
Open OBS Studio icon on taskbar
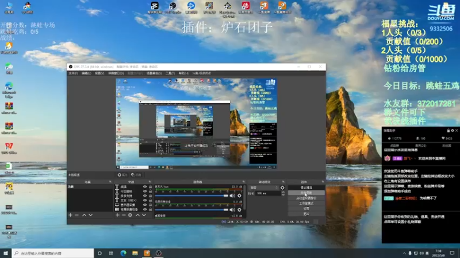pos(159,253)
